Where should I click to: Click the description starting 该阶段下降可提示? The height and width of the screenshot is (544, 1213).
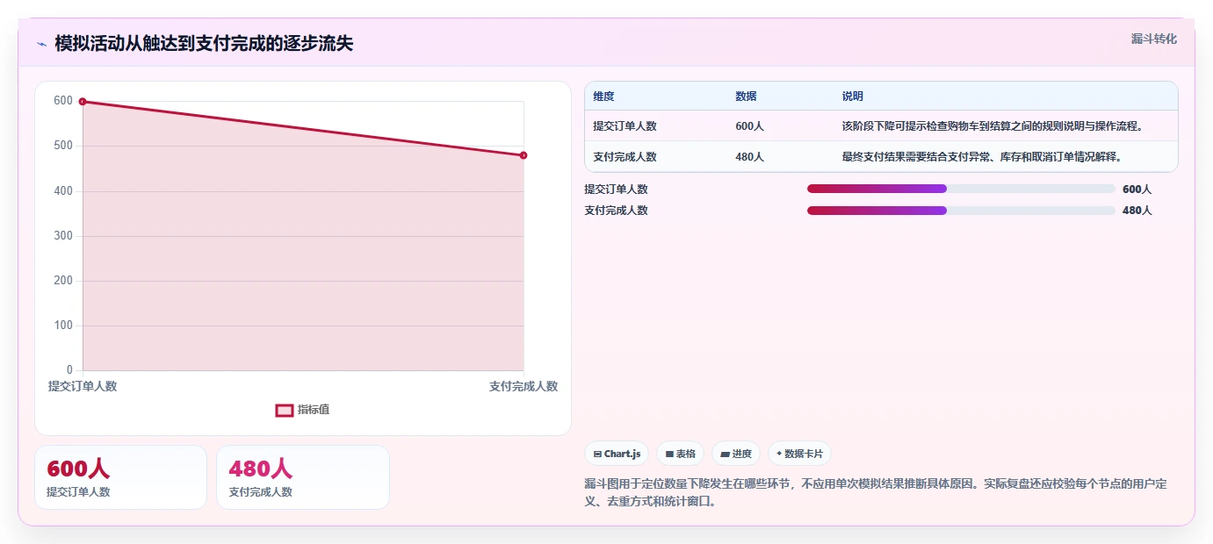993,126
